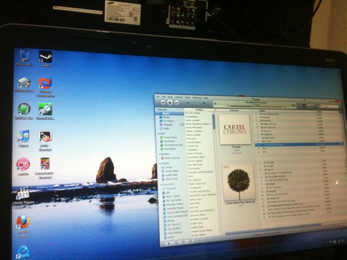
Task: Toggle shuffle at the bottom of iTunes
Action: click(x=176, y=243)
